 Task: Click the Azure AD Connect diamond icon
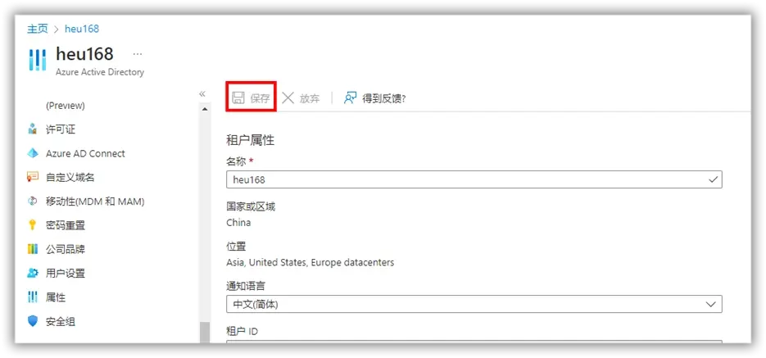(x=33, y=153)
